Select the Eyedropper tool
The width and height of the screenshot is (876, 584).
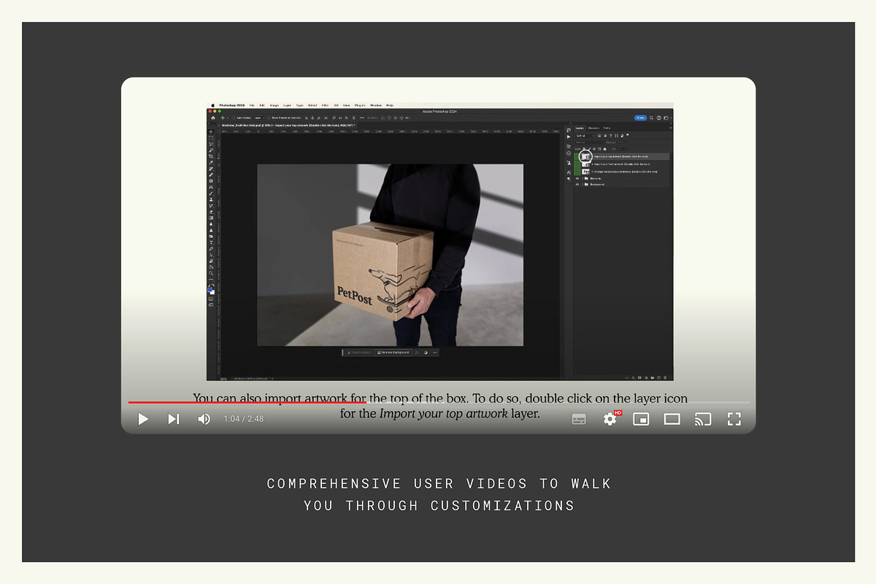pos(211,162)
